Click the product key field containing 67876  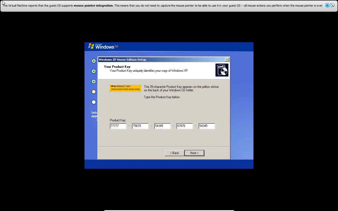click(x=185, y=126)
